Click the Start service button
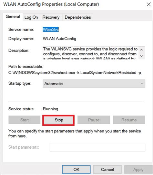 coord(25,120)
